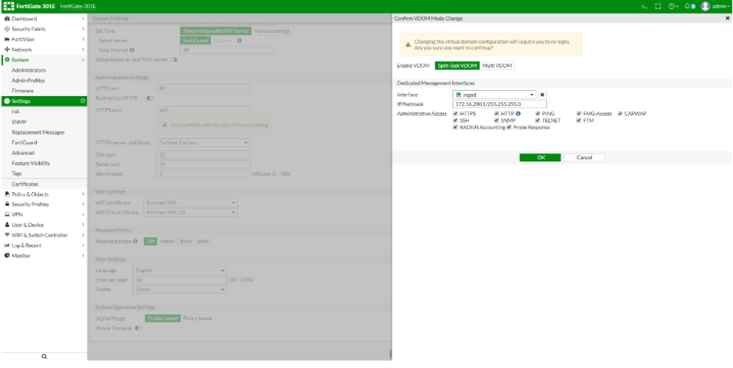733x368 pixels.
Task: Select Multi VDOM mode
Action: [x=497, y=66]
